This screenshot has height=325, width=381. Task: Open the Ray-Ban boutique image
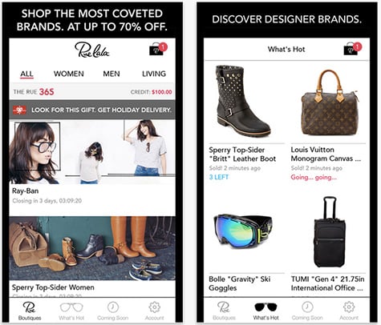click(92, 152)
